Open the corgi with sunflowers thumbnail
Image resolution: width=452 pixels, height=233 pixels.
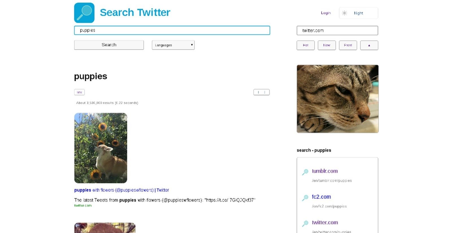tap(101, 148)
